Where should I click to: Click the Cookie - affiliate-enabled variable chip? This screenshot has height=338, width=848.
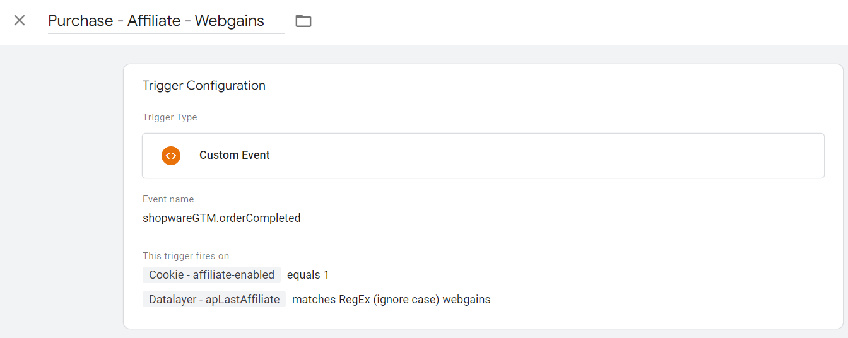click(211, 274)
